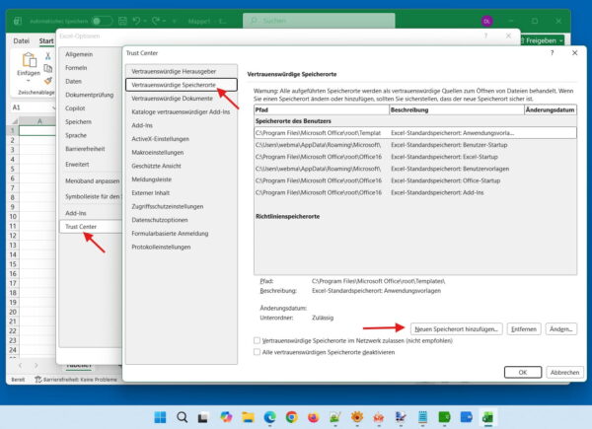Open Protokolleinstellungen category
The height and width of the screenshot is (429, 592).
(x=182, y=248)
